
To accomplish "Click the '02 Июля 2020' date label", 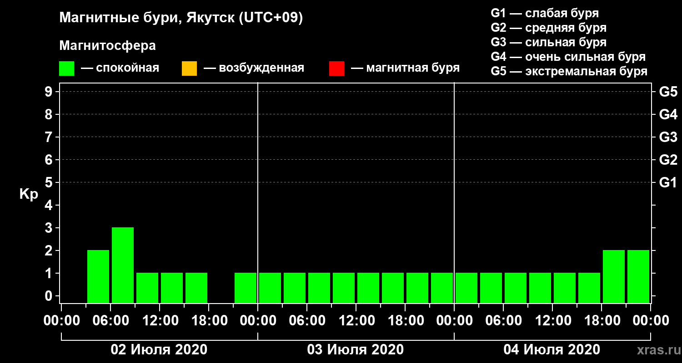I will [x=159, y=350].
